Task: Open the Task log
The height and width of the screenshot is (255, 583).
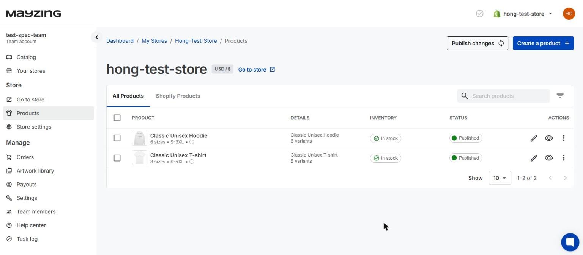Action: [48, 239]
